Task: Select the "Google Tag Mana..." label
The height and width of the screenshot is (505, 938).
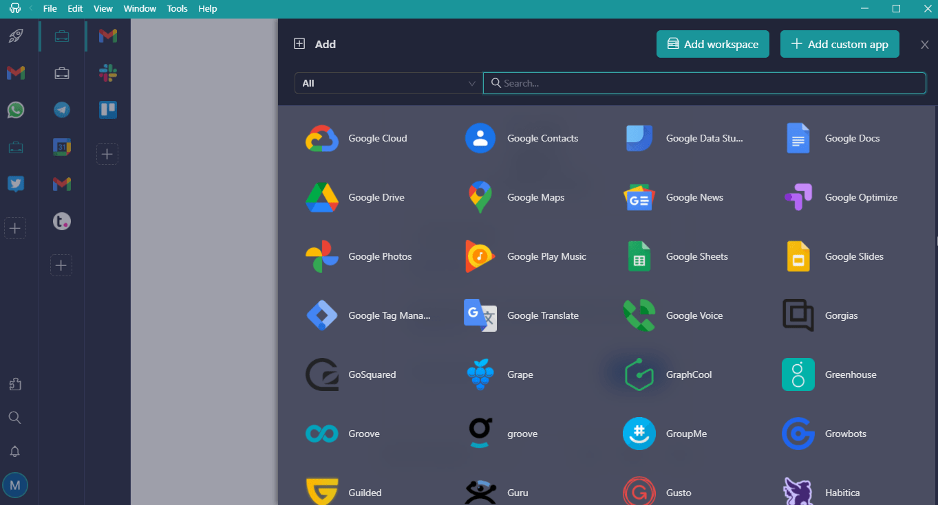Action: point(390,315)
